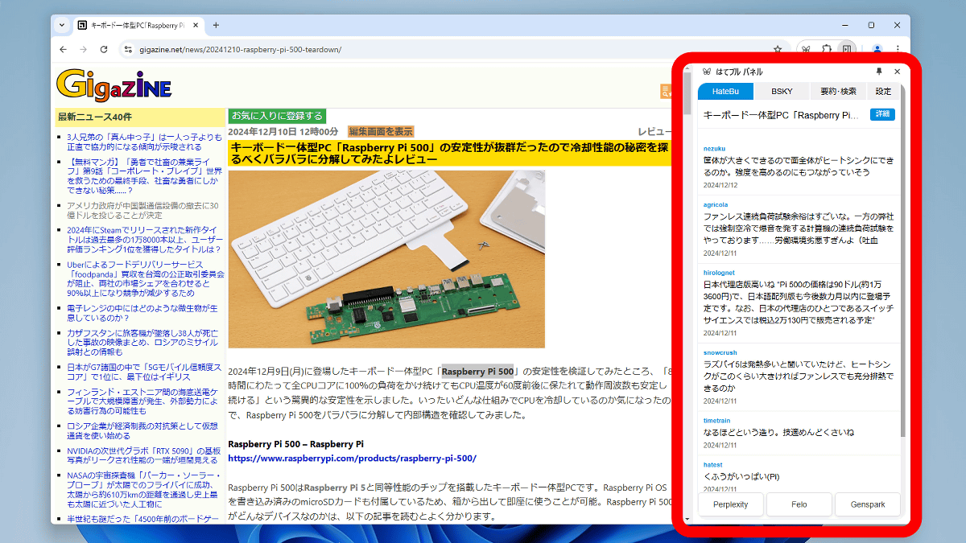Viewport: 966px width, 543px height.
Task: Open the 設定 tab in panel
Action: [883, 91]
